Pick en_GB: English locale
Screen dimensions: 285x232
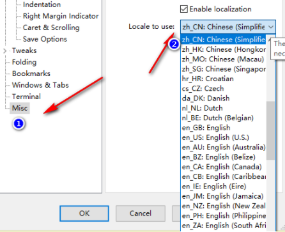(224, 128)
